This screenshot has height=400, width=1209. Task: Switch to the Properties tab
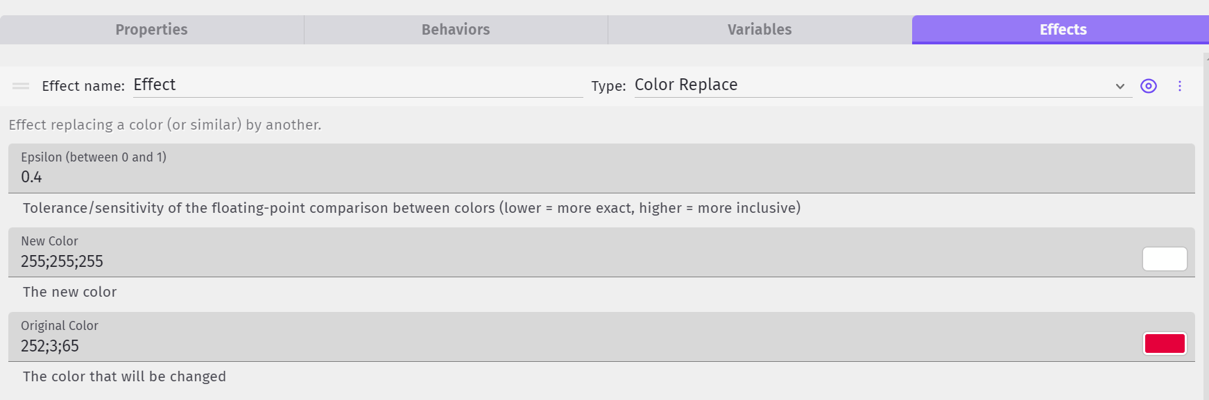pos(151,30)
